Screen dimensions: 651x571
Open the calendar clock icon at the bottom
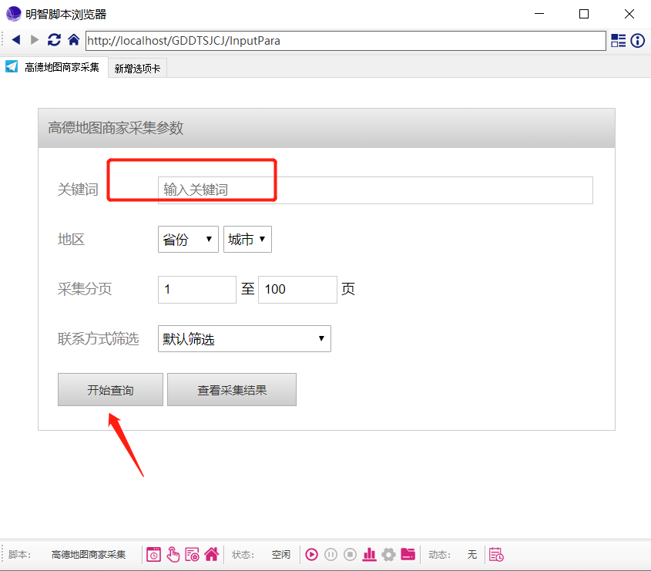coord(496,554)
